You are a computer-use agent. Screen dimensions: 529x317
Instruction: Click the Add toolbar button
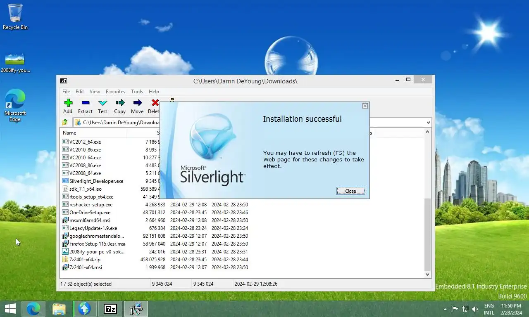(x=68, y=106)
